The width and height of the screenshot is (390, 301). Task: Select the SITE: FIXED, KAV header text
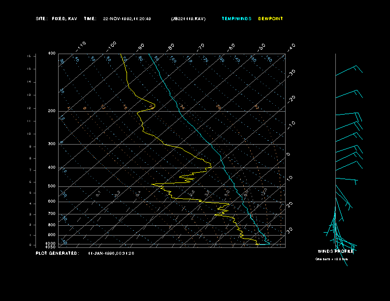click(57, 19)
